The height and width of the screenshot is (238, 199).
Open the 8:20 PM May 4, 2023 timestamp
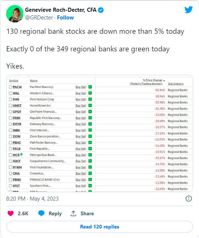point(32,198)
